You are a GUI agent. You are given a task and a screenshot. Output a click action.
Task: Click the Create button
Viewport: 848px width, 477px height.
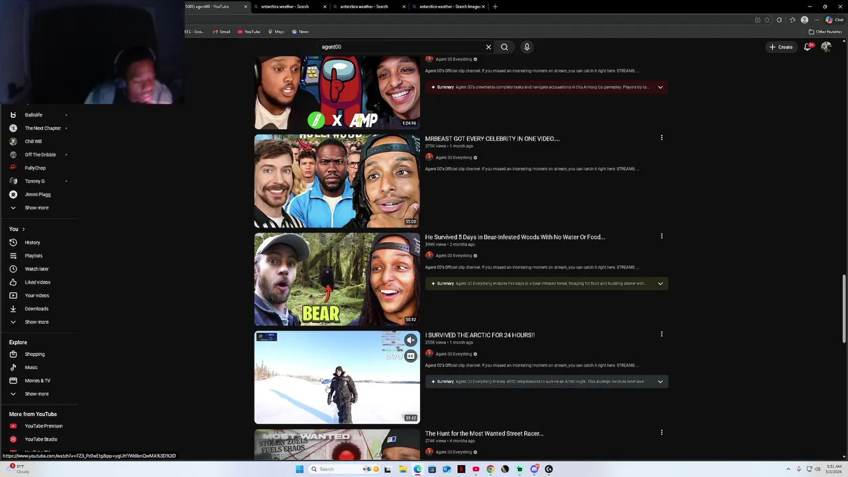coord(781,47)
